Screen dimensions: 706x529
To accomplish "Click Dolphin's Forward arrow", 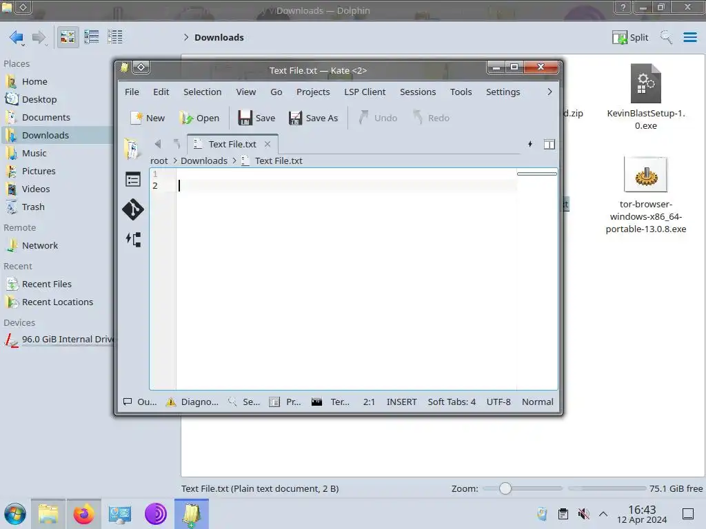I will (x=39, y=37).
